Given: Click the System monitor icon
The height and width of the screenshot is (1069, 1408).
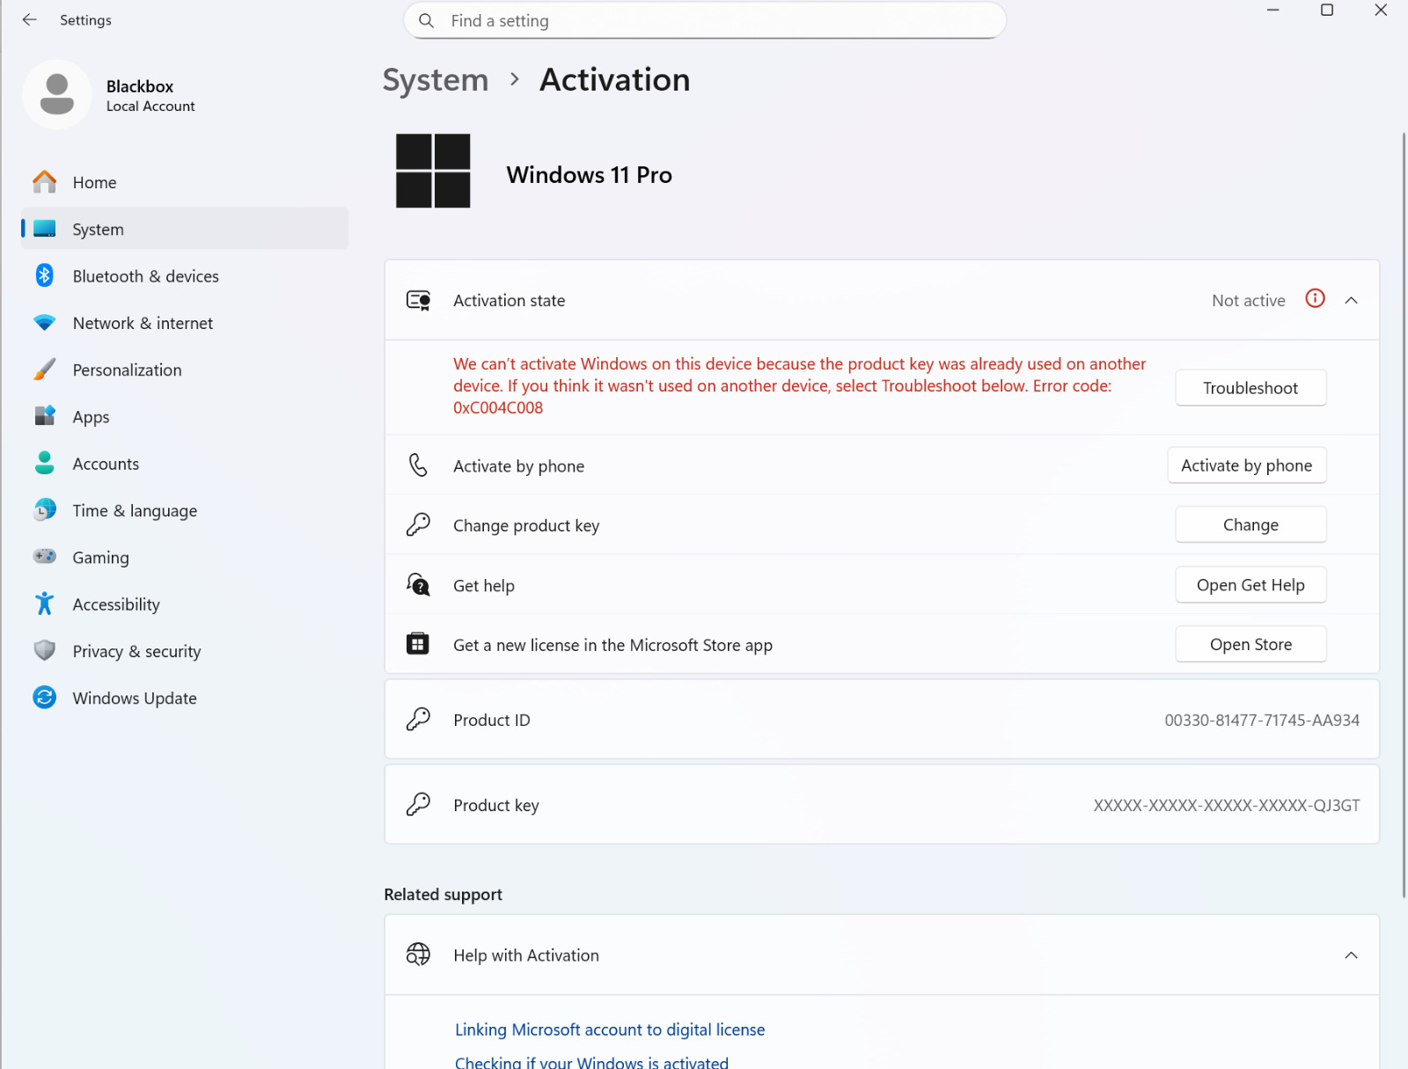Looking at the screenshot, I should tap(45, 229).
